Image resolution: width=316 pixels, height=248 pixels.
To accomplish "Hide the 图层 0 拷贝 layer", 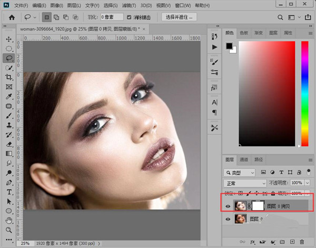I will pyautogui.click(x=228, y=206).
